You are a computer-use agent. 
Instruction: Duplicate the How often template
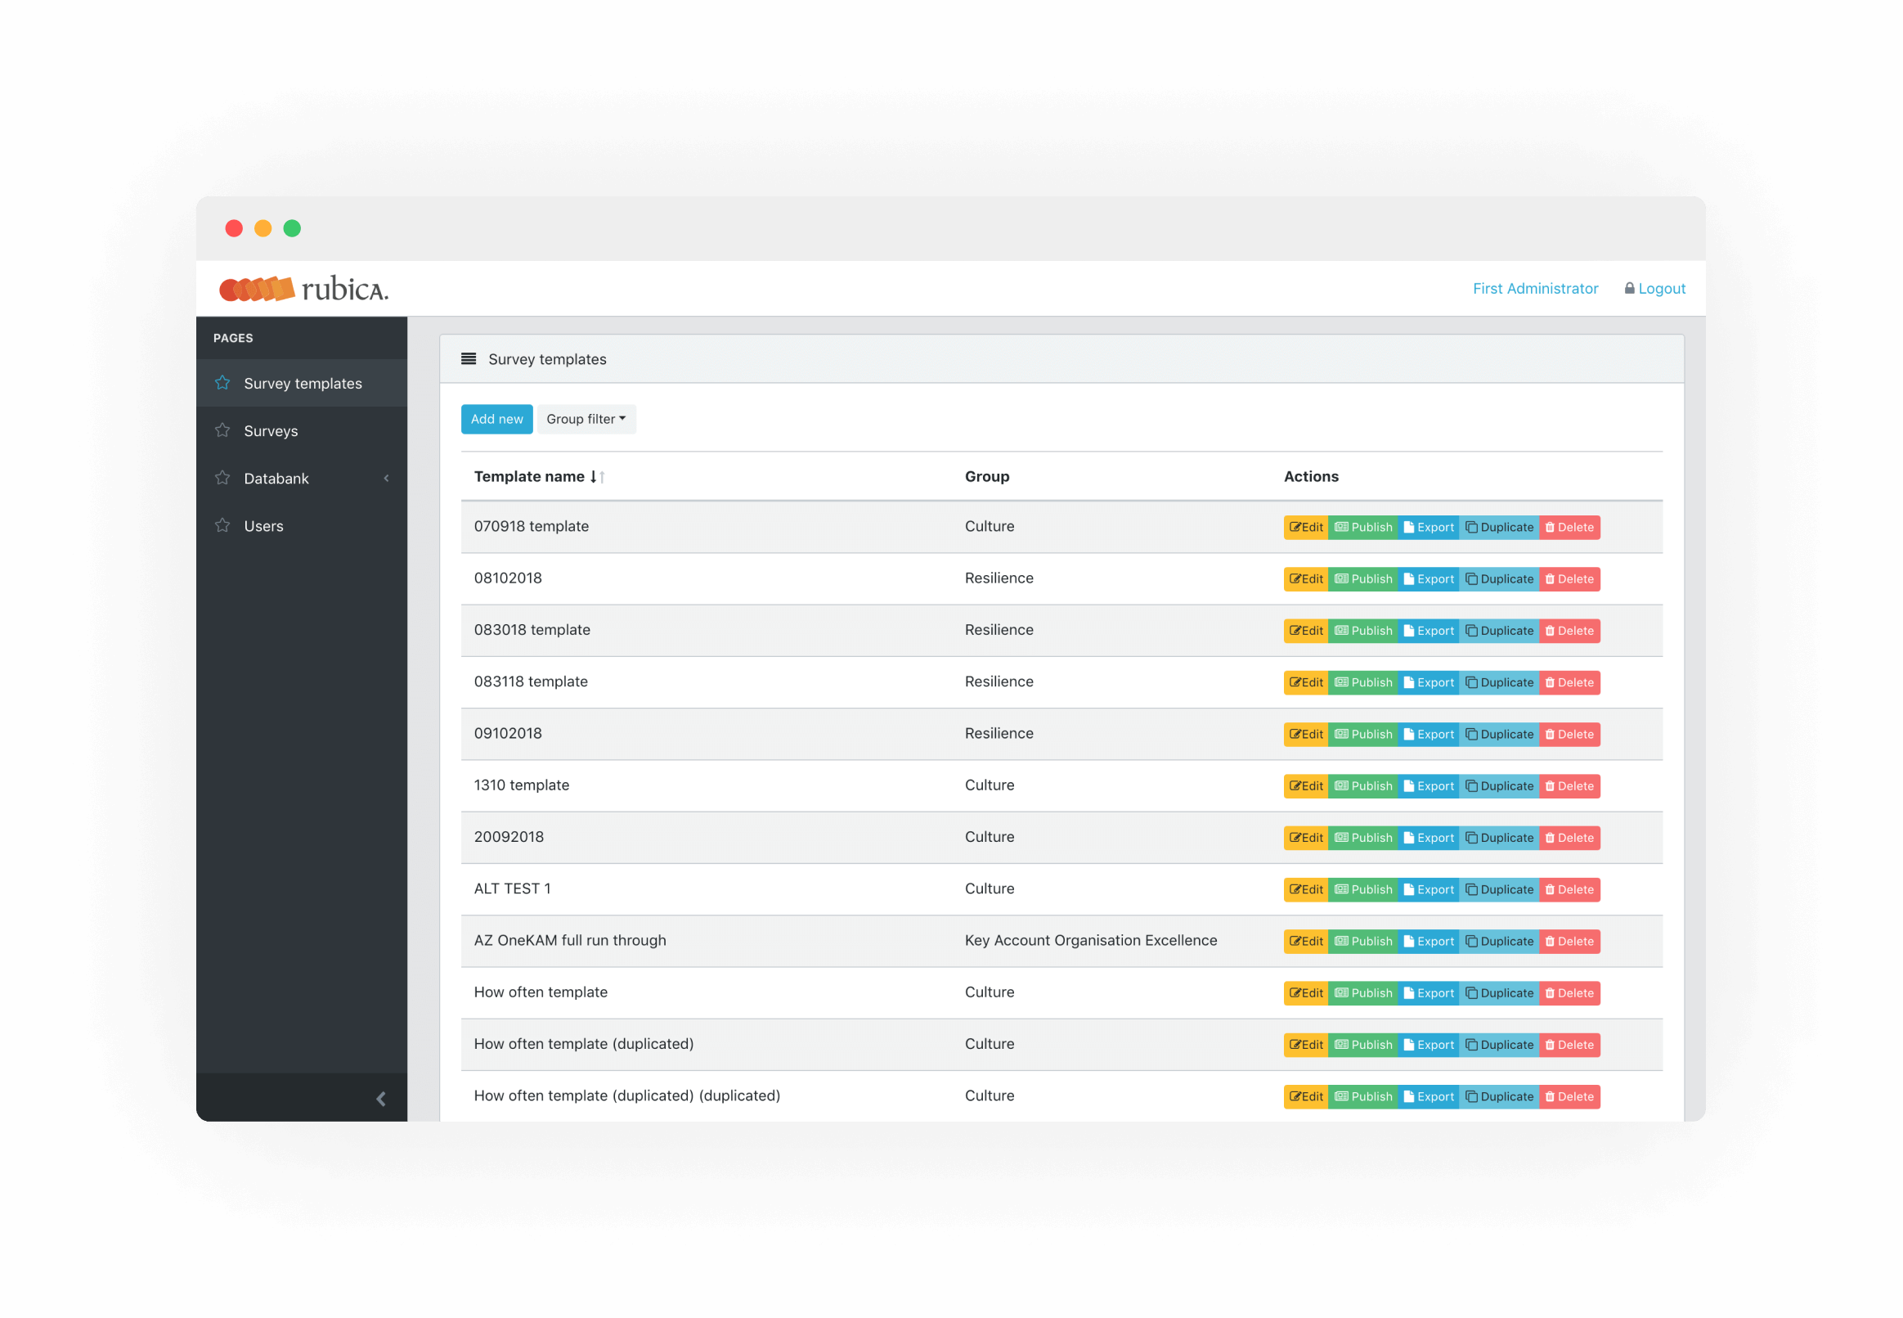1500,992
